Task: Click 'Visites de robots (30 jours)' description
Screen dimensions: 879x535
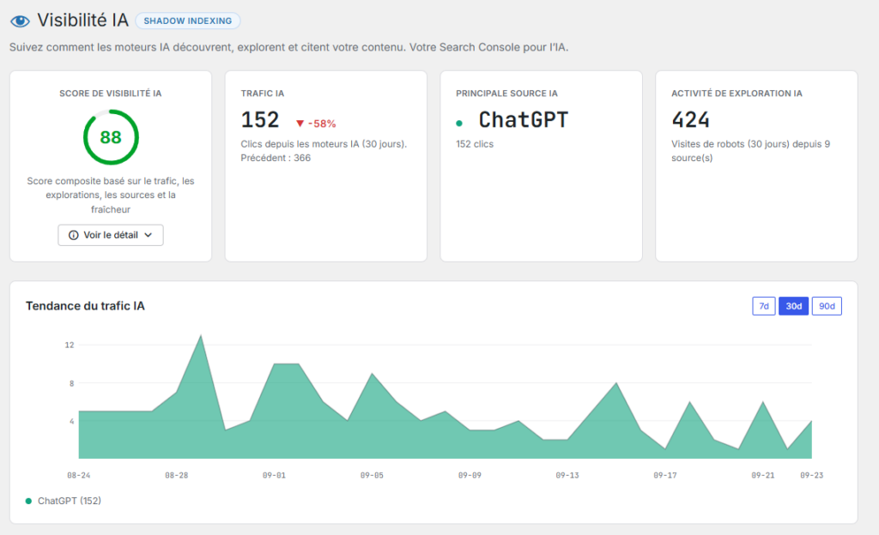Action: click(x=750, y=151)
